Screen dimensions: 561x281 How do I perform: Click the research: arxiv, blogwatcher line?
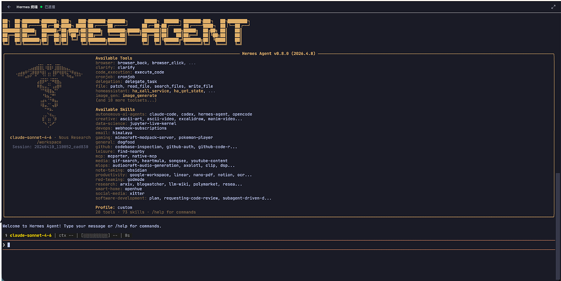(169, 184)
